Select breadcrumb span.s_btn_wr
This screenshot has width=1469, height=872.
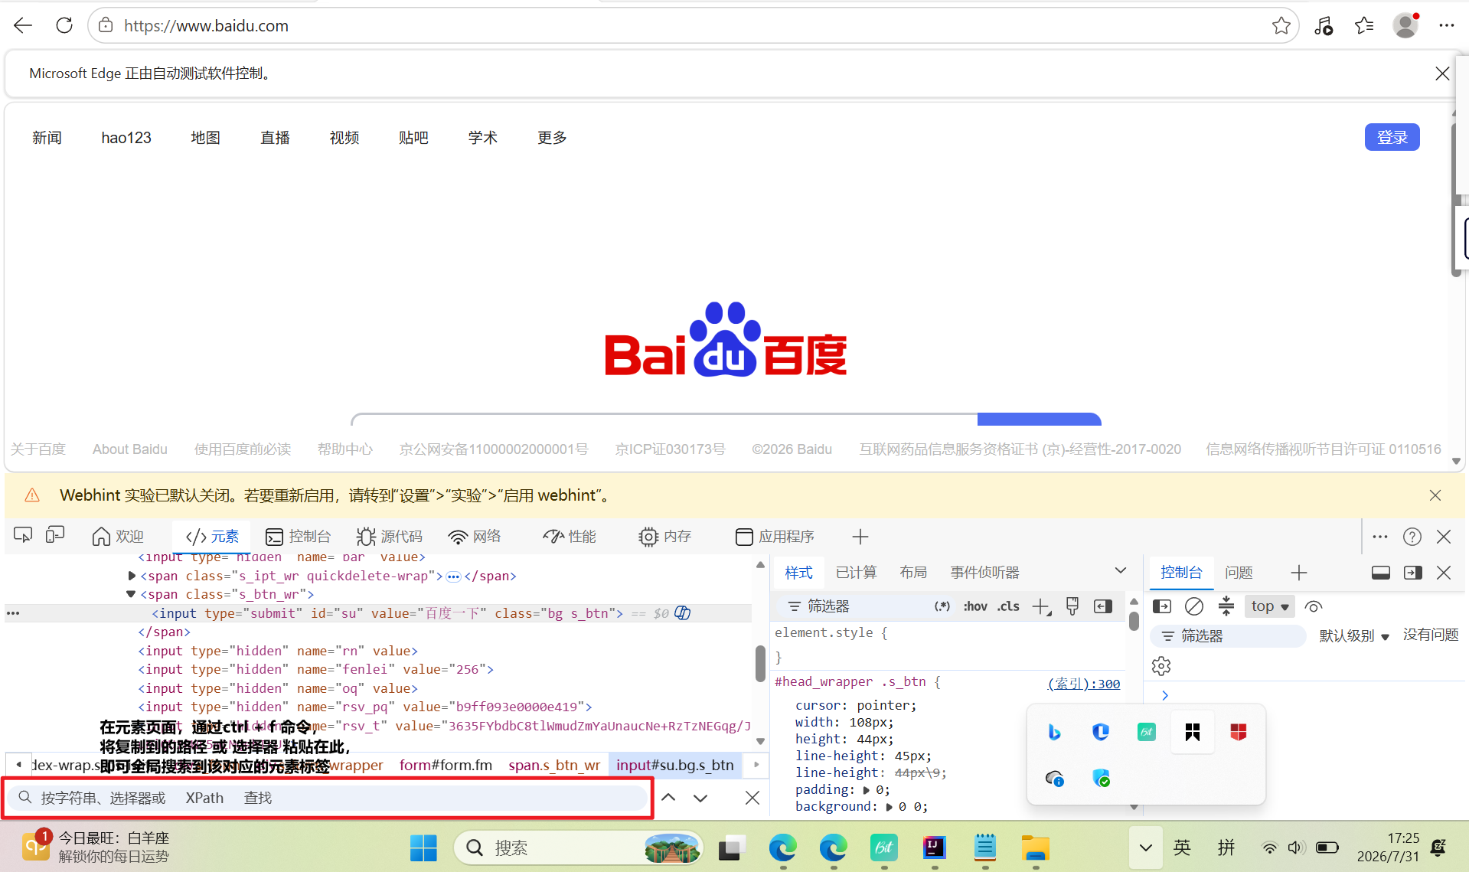(554, 765)
